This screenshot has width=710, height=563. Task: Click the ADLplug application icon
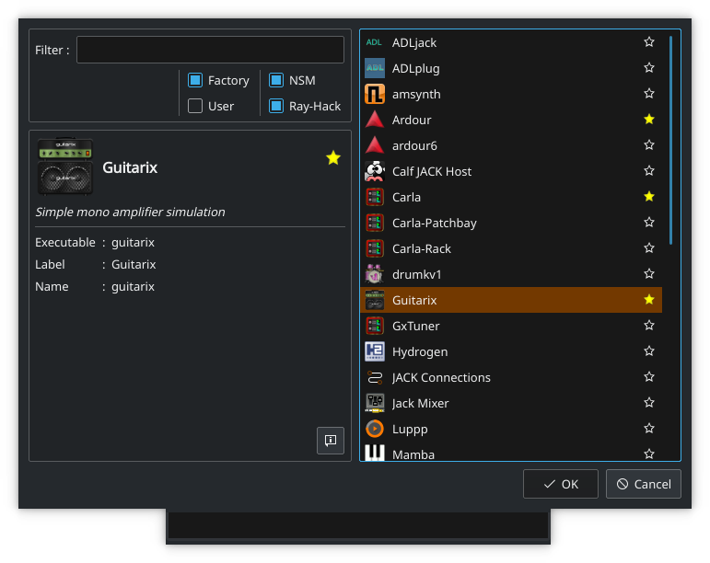[375, 68]
